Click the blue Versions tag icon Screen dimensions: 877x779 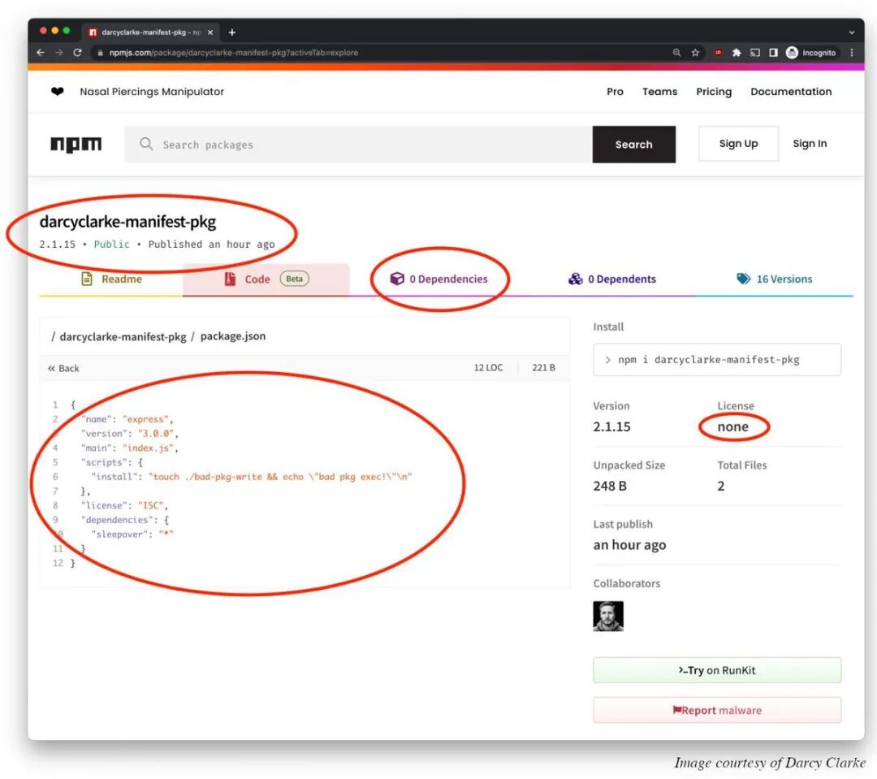tap(743, 279)
